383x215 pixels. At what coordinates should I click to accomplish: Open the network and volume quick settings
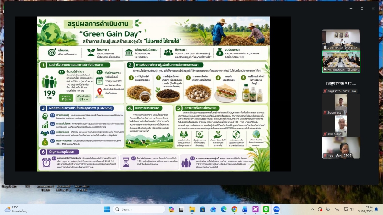[x=349, y=209]
